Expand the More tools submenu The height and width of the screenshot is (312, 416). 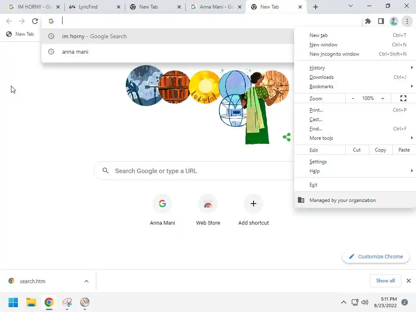pos(355,138)
